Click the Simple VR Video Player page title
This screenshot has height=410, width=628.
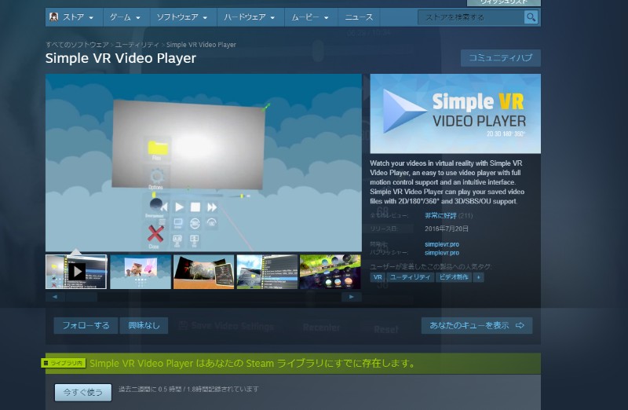[x=121, y=58]
